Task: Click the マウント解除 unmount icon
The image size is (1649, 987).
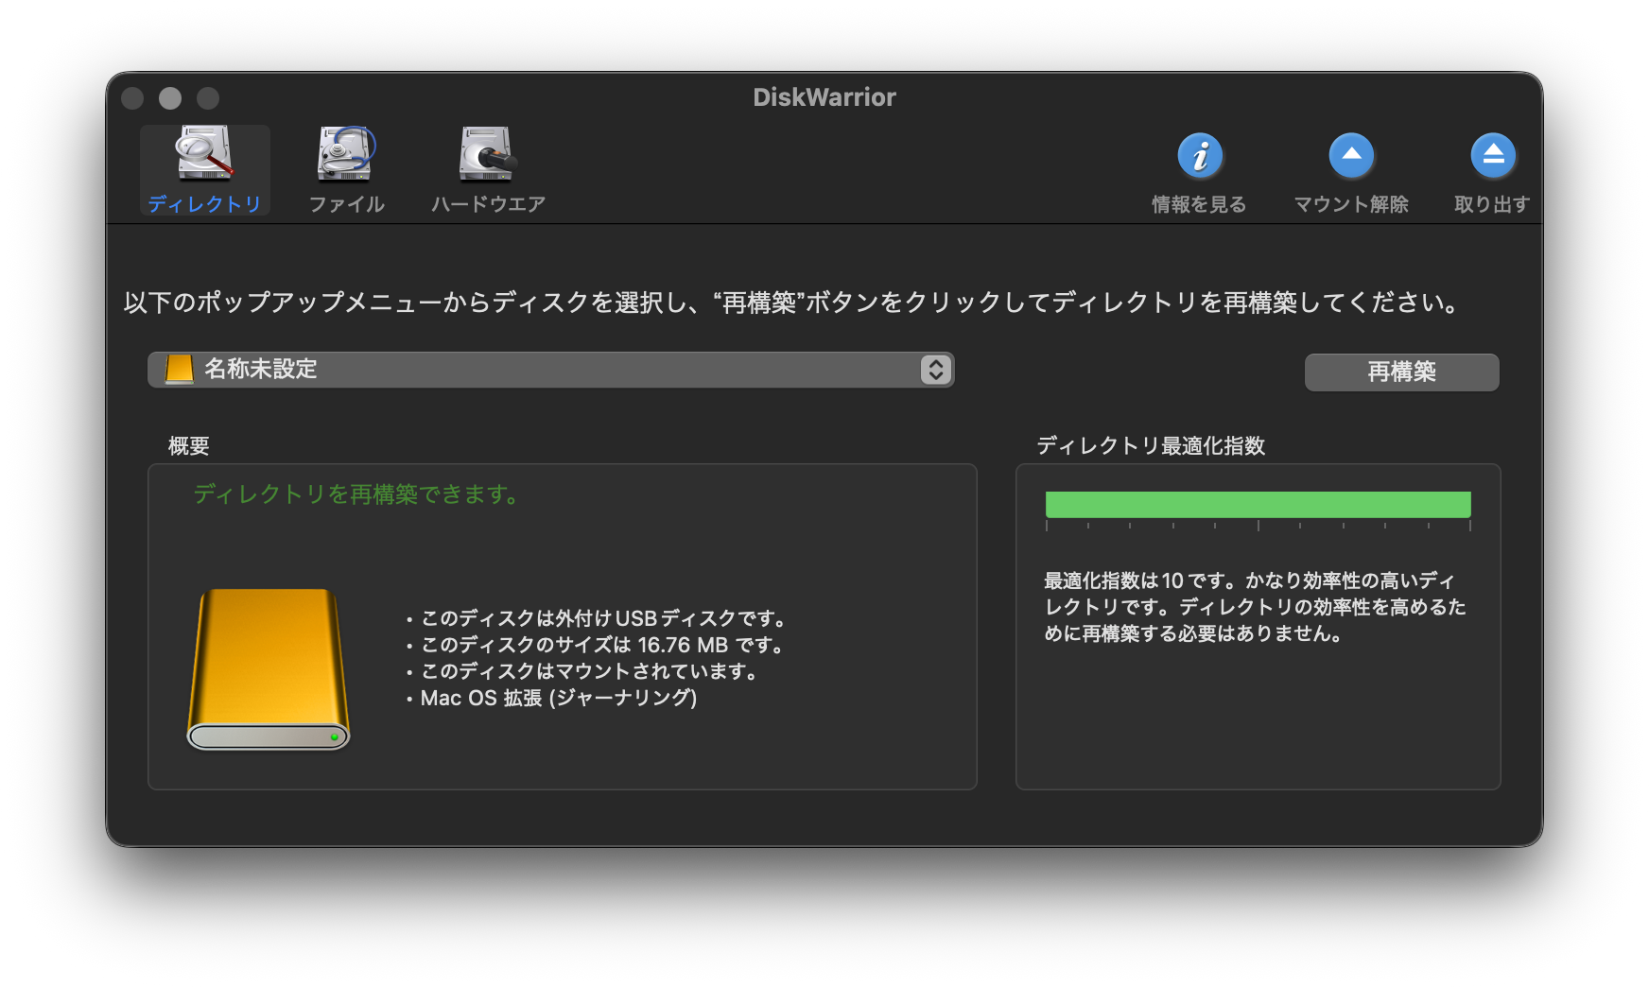Action: [1351, 157]
